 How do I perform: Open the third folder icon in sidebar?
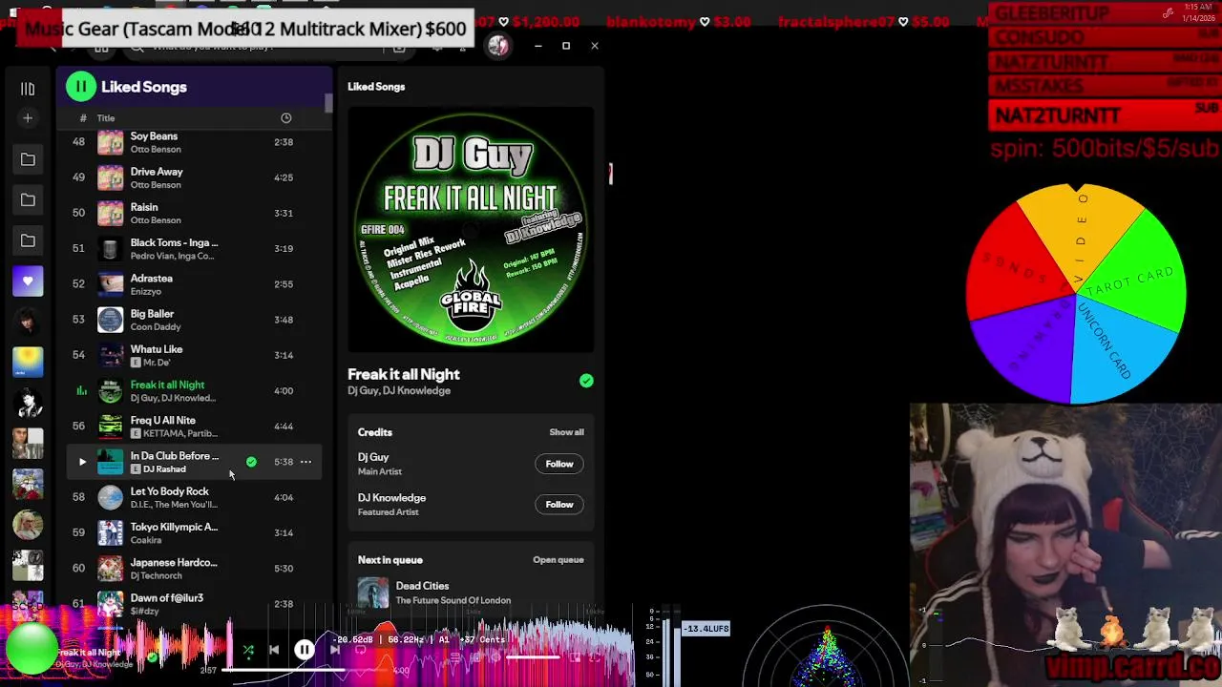click(x=28, y=241)
